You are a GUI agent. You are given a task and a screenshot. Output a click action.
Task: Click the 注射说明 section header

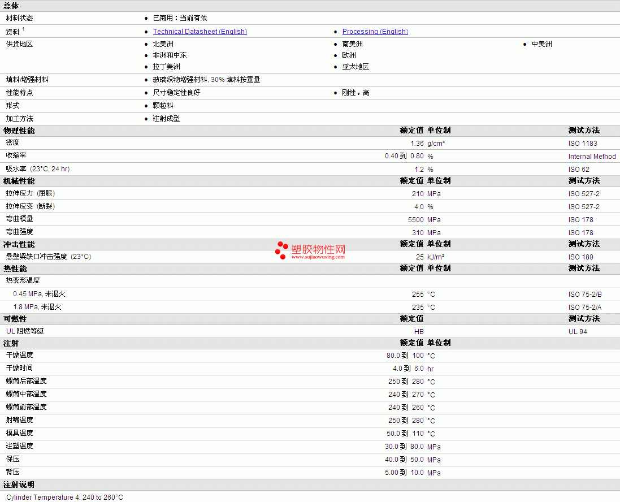pos(19,485)
